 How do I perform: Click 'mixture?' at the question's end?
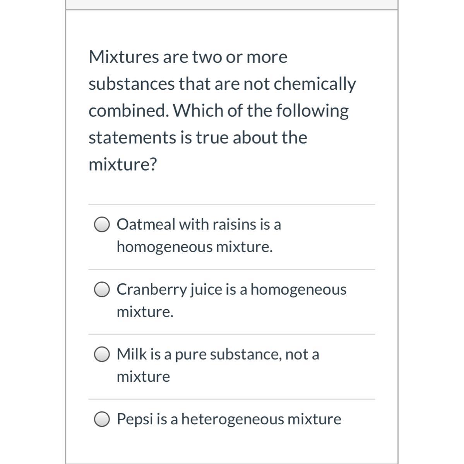pos(123,165)
